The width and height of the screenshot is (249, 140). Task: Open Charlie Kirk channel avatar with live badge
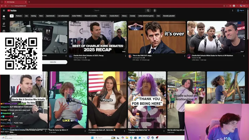click(x=189, y=56)
